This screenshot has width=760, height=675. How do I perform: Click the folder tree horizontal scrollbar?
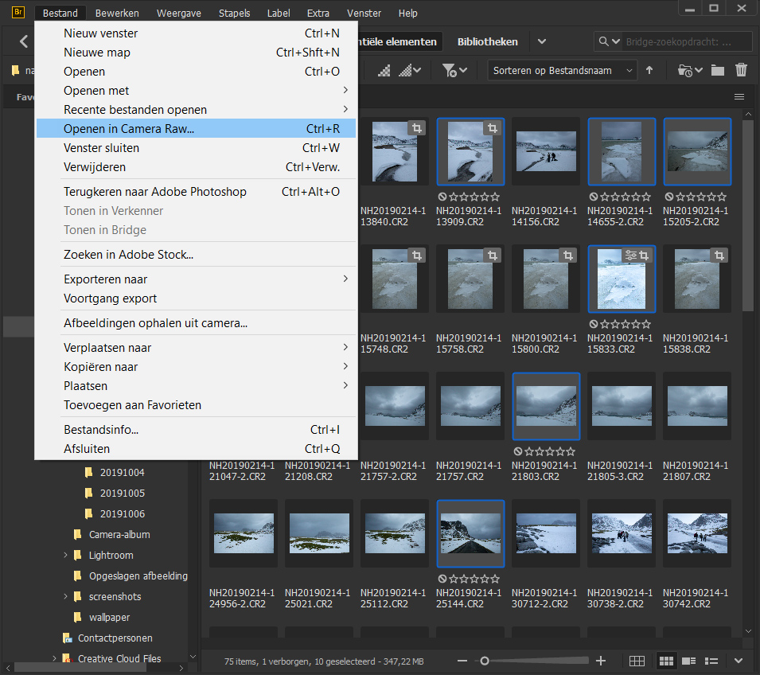80,668
